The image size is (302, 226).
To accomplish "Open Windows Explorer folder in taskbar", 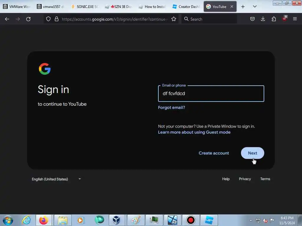I will coord(63,220).
